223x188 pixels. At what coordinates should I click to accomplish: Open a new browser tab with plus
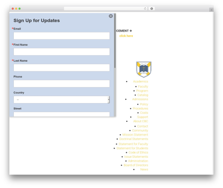point(211,10)
